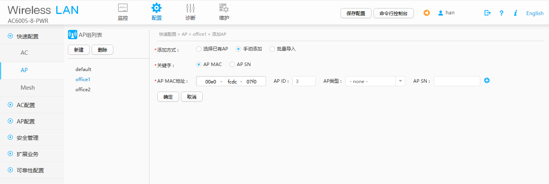Select the office2 AP group

tap(83, 89)
